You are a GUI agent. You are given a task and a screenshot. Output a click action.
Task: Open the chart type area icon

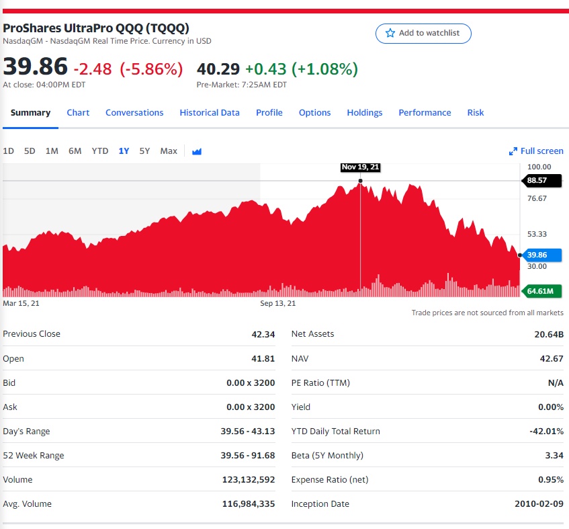(x=197, y=151)
